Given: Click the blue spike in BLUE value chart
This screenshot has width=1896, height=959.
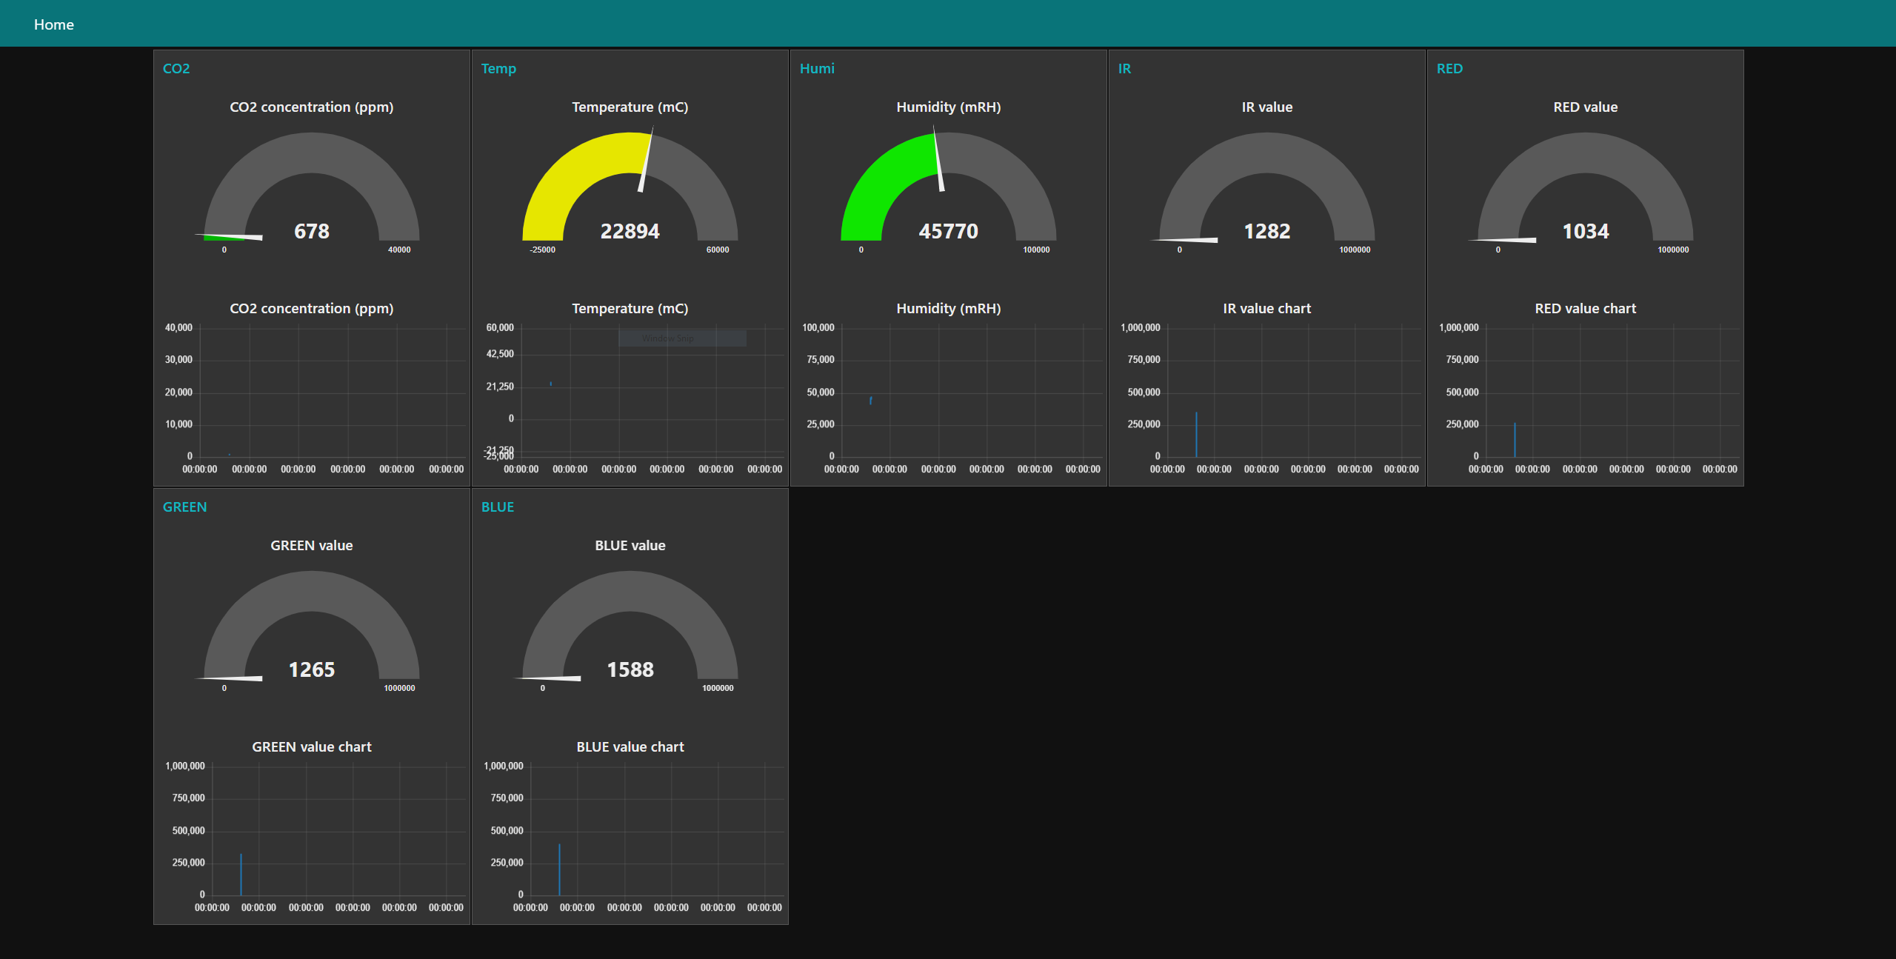Looking at the screenshot, I should tap(559, 870).
